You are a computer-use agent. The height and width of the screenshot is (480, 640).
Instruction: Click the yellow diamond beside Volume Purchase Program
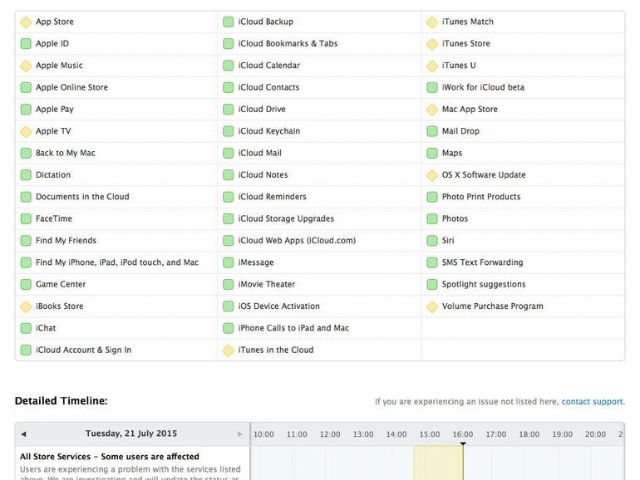coord(432,306)
